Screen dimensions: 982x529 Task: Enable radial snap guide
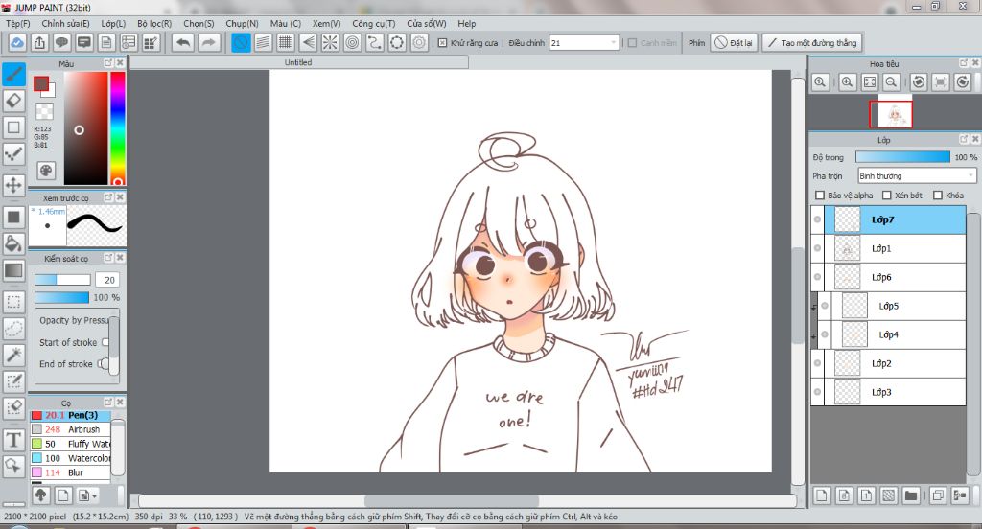[330, 42]
